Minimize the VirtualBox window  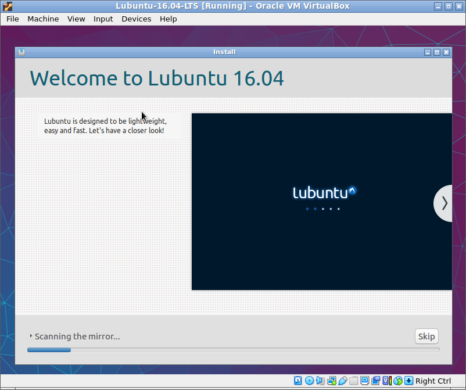click(438, 6)
